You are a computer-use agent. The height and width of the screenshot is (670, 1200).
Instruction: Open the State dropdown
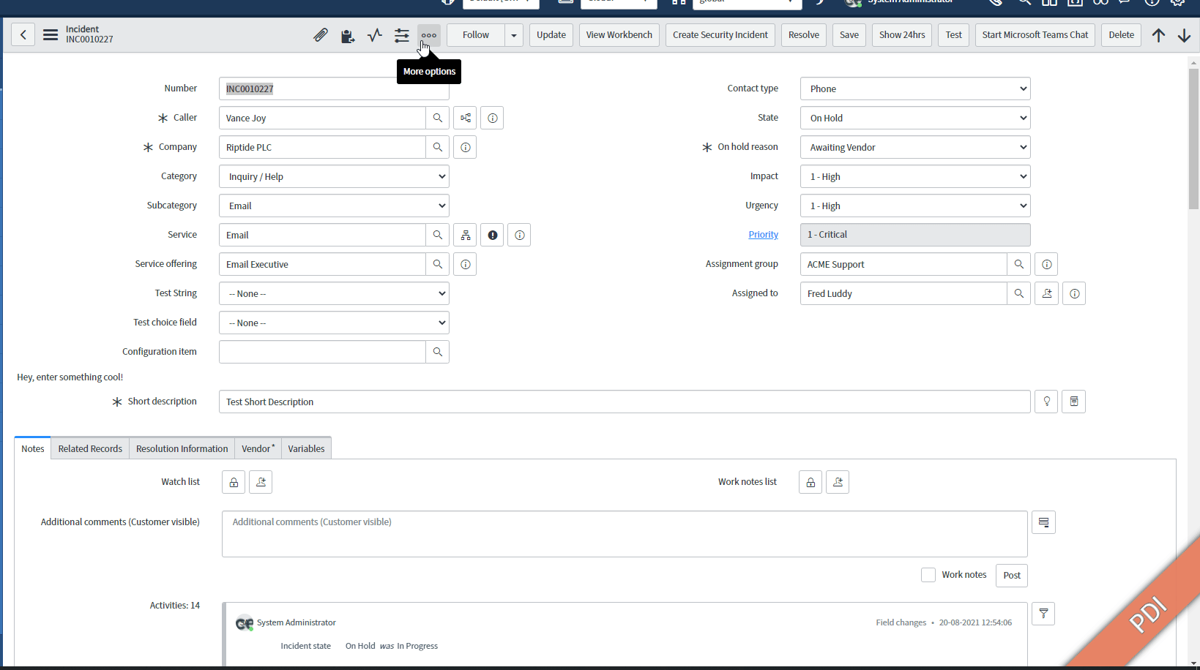tap(914, 118)
